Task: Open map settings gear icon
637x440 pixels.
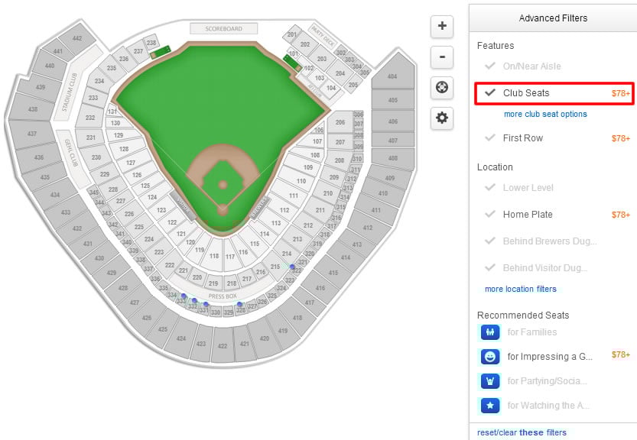Action: coord(442,118)
